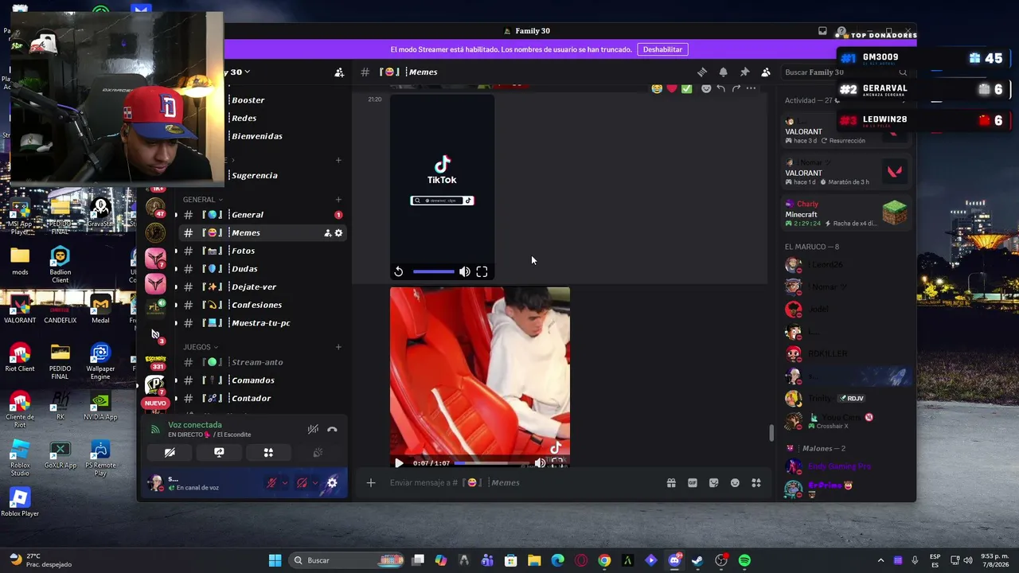Create channel in GENERAL category
Image resolution: width=1019 pixels, height=573 pixels.
pyautogui.click(x=338, y=200)
